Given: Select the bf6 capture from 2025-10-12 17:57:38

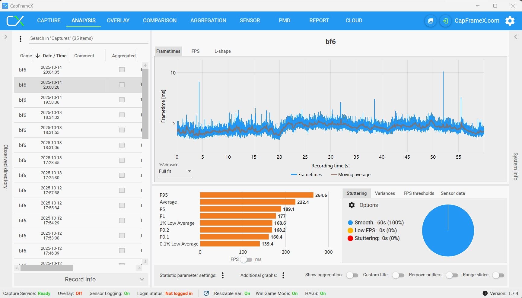Looking at the screenshot, I should 78,190.
